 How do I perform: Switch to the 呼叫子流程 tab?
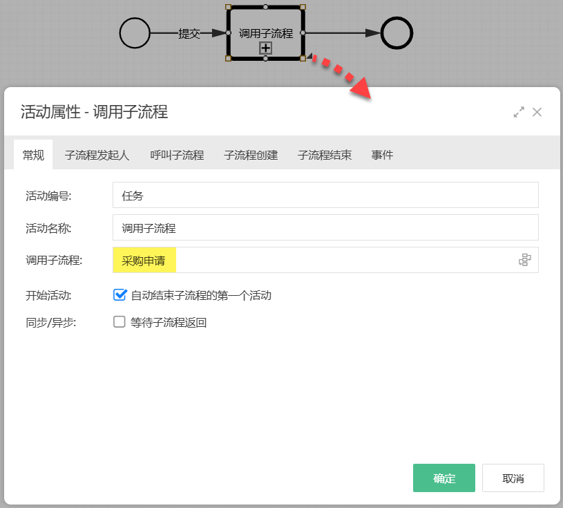177,155
